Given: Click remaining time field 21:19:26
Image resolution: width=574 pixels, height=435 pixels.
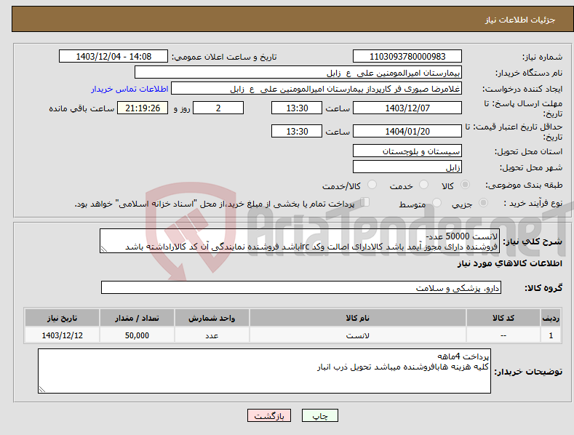Looking at the screenshot, I should [x=143, y=108].
